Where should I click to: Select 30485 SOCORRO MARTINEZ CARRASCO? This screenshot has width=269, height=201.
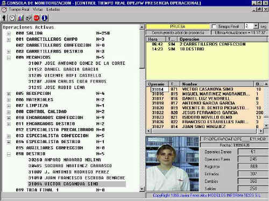[x=70, y=166]
